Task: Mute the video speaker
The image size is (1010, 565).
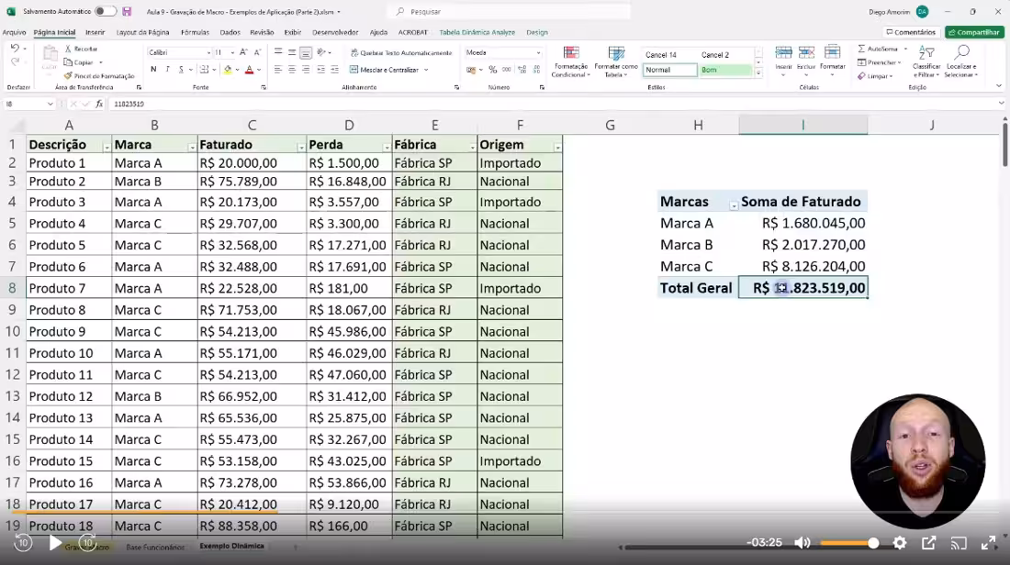Action: [x=802, y=543]
